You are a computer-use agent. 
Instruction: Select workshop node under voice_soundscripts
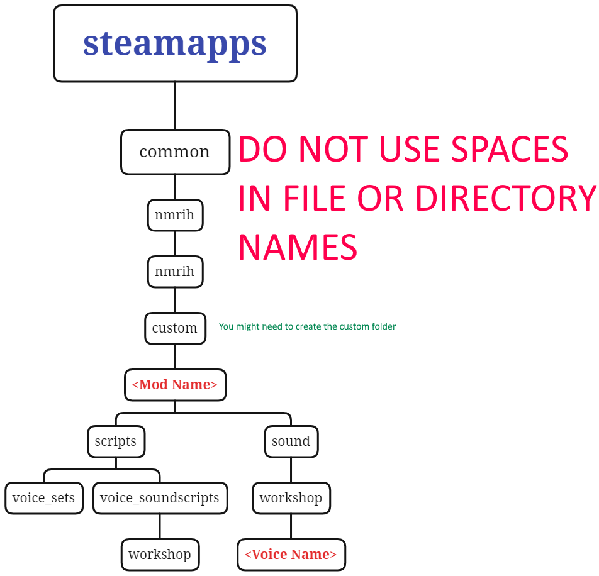[x=160, y=554]
